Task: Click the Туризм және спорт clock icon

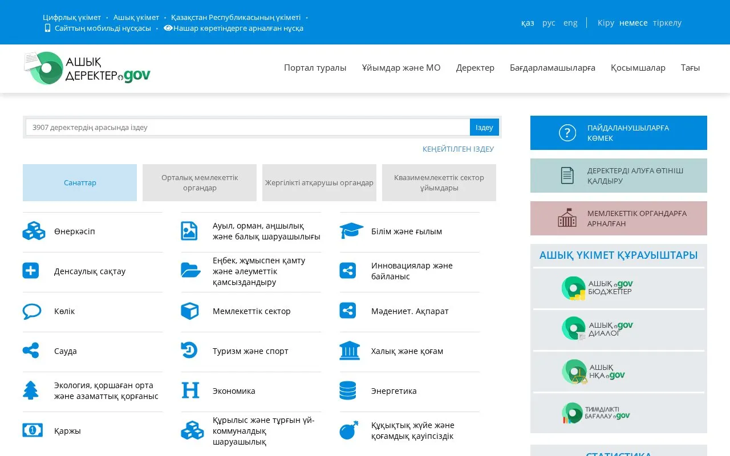Action: 189,350
